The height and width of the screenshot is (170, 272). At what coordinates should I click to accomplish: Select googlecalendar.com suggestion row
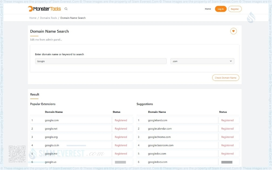click(x=160, y=129)
